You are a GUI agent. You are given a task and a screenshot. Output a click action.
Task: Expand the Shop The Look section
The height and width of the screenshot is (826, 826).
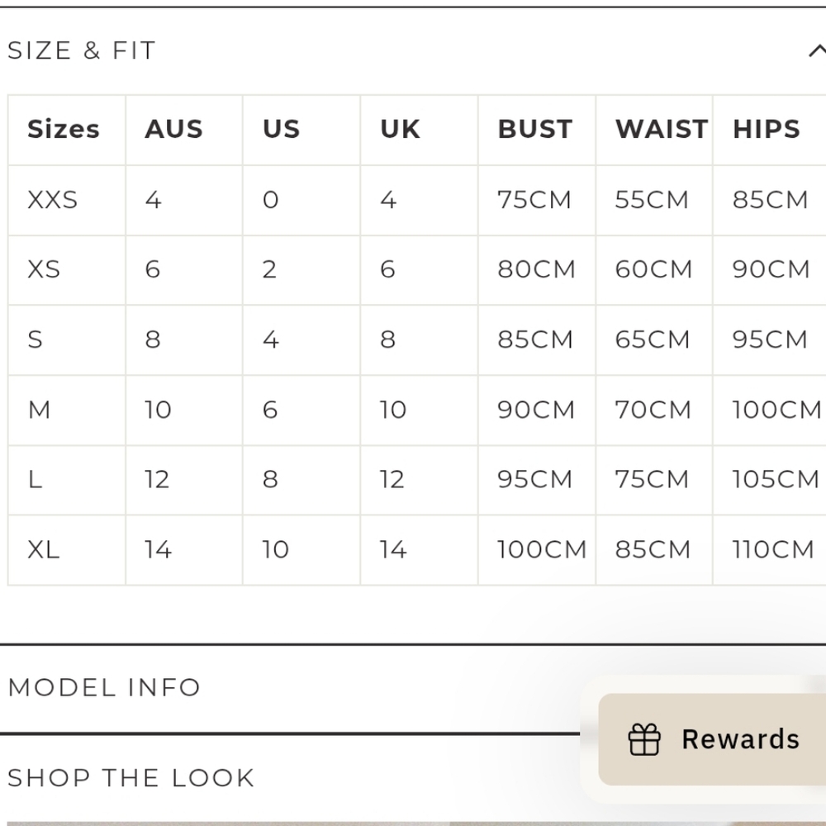131,778
